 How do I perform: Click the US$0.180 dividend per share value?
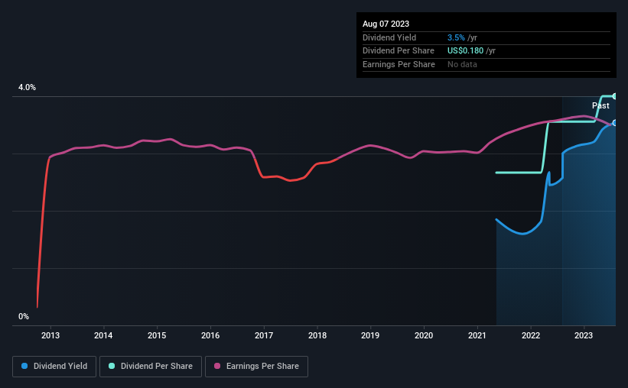(465, 51)
